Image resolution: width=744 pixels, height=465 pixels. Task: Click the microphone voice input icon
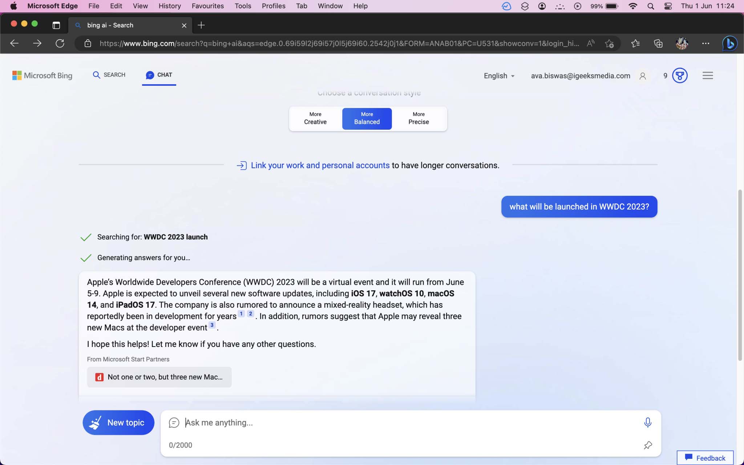[647, 422]
